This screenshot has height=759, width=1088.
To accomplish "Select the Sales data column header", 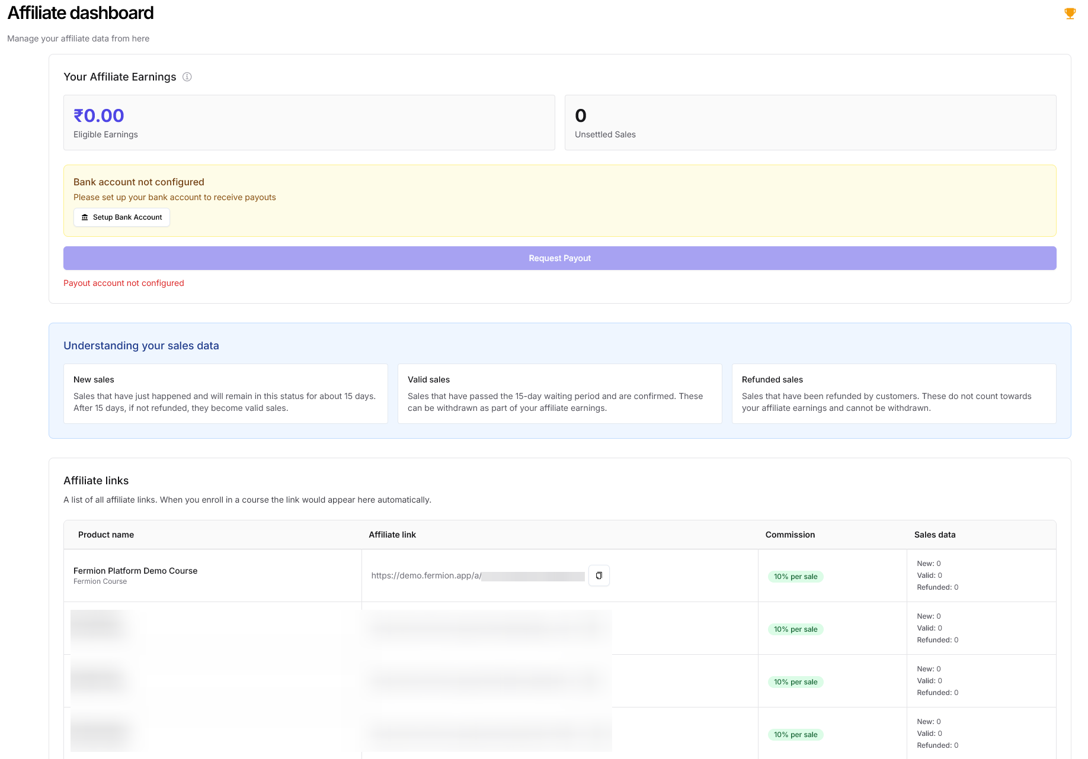I will pos(935,535).
